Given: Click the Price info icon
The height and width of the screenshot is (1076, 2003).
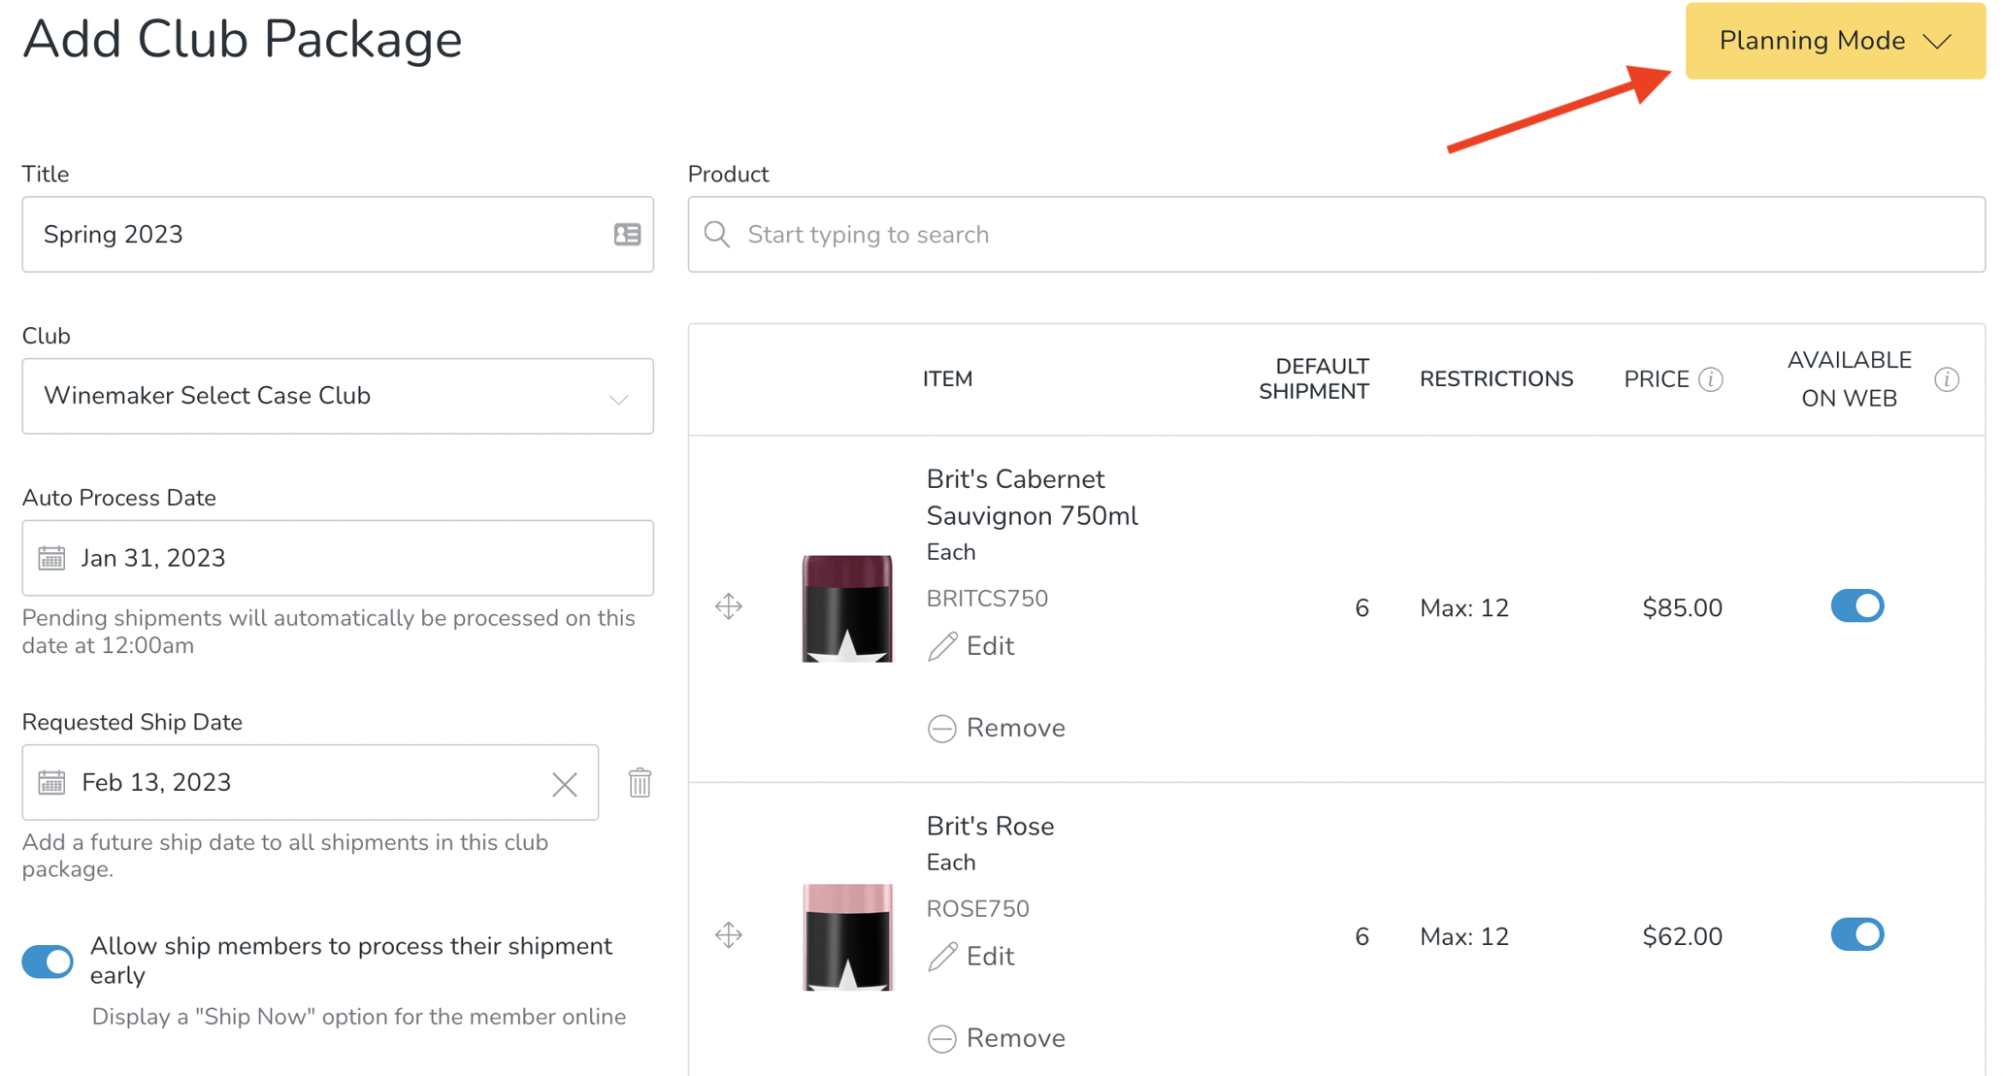Looking at the screenshot, I should click(x=1711, y=379).
